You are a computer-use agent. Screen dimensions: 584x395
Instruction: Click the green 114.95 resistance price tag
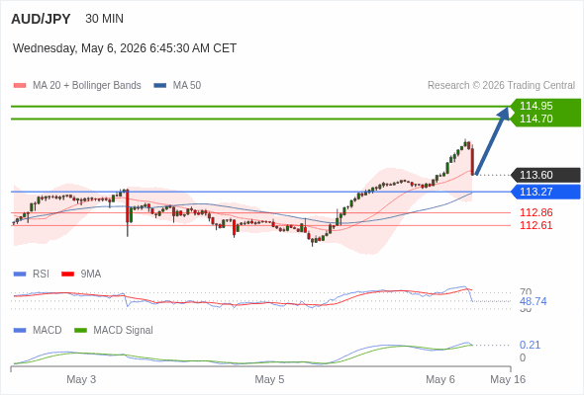click(x=546, y=106)
